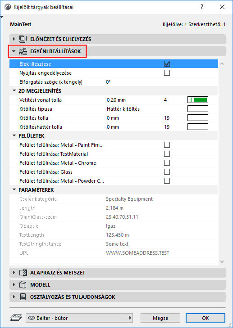The width and height of the screenshot is (233, 328).
Task: Click the eye icon beside Beltér - bútor
Action: pos(32,318)
